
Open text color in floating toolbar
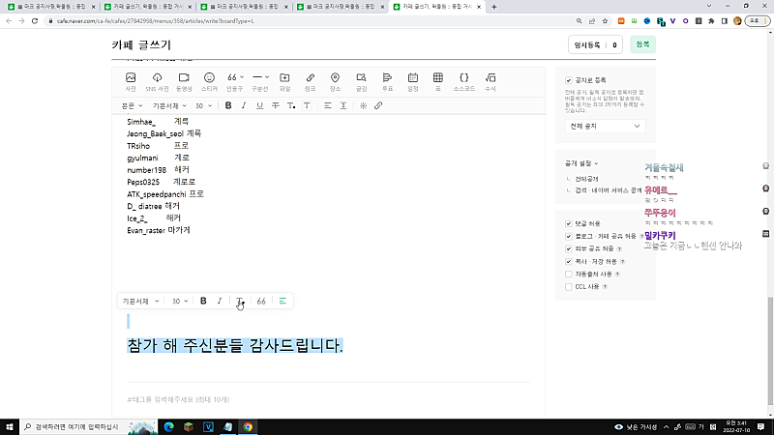pyautogui.click(x=239, y=301)
